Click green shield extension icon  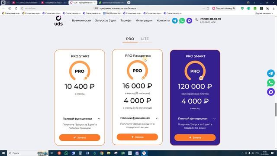click(242, 8)
